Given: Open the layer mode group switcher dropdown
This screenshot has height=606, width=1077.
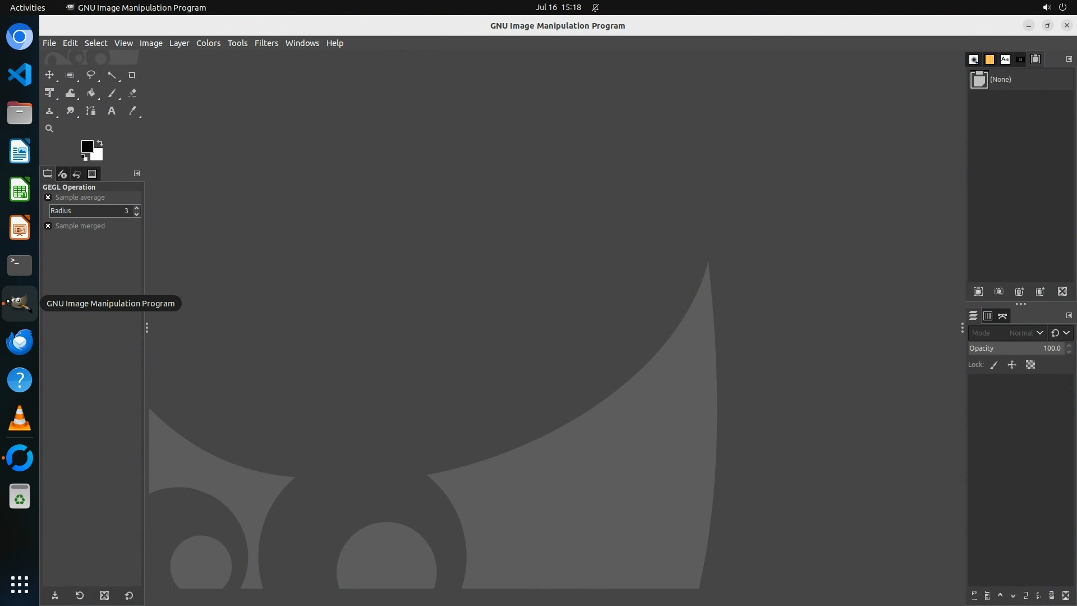Looking at the screenshot, I should [1060, 333].
